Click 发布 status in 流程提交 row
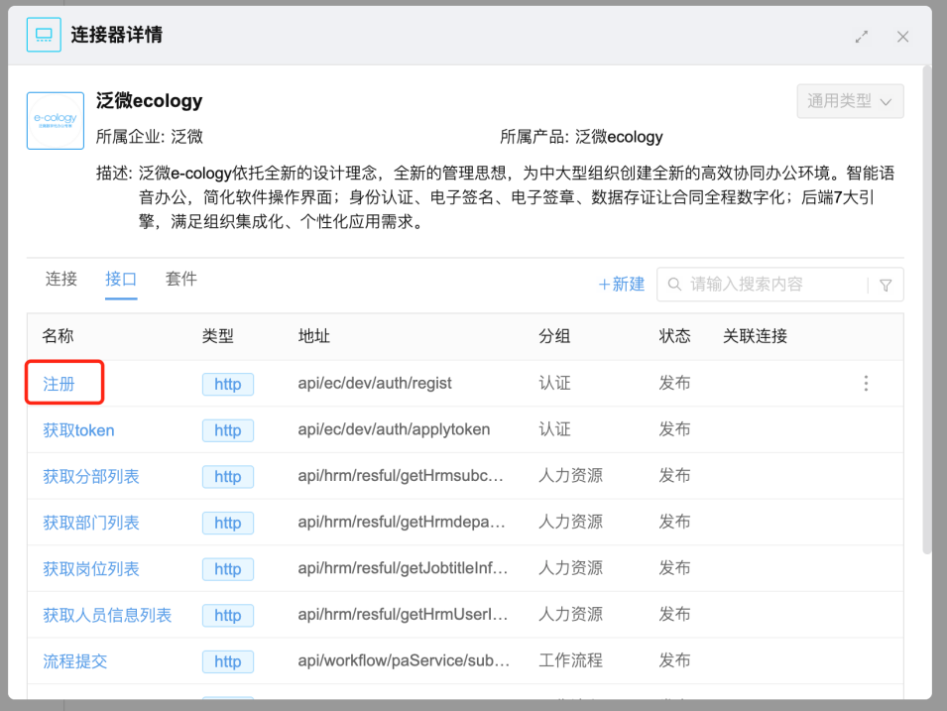Image resolution: width=947 pixels, height=711 pixels. [x=674, y=660]
